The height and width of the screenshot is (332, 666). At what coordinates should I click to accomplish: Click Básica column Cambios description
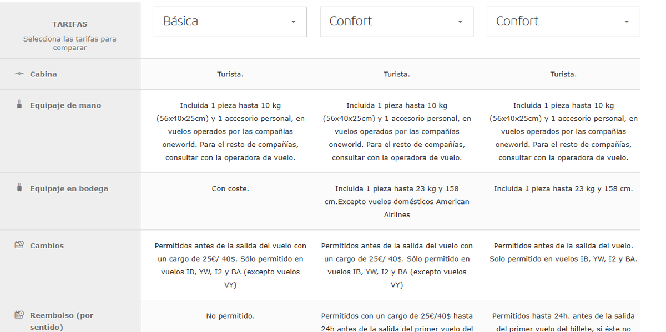tap(230, 265)
